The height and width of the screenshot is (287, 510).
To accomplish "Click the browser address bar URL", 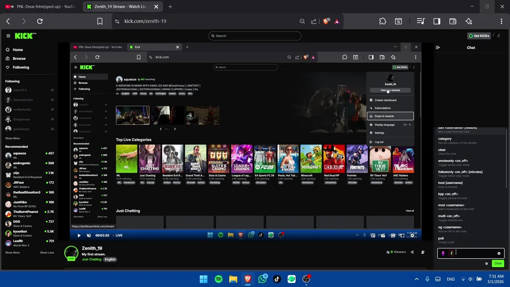I will coord(145,21).
